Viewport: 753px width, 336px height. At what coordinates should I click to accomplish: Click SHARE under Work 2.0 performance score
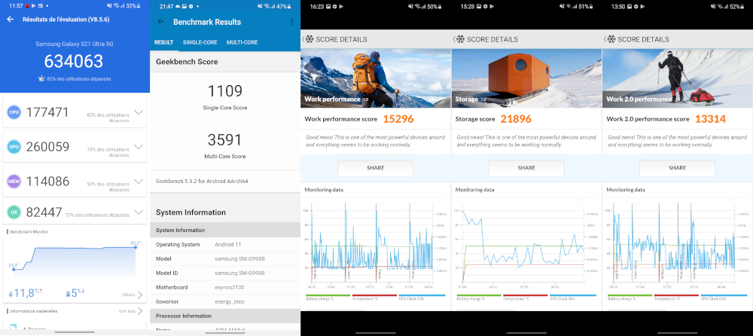tap(677, 168)
